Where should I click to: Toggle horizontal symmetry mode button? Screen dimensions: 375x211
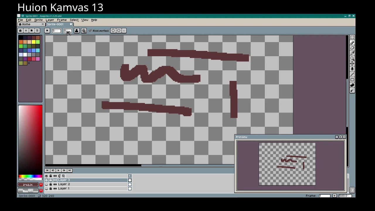[113, 30]
